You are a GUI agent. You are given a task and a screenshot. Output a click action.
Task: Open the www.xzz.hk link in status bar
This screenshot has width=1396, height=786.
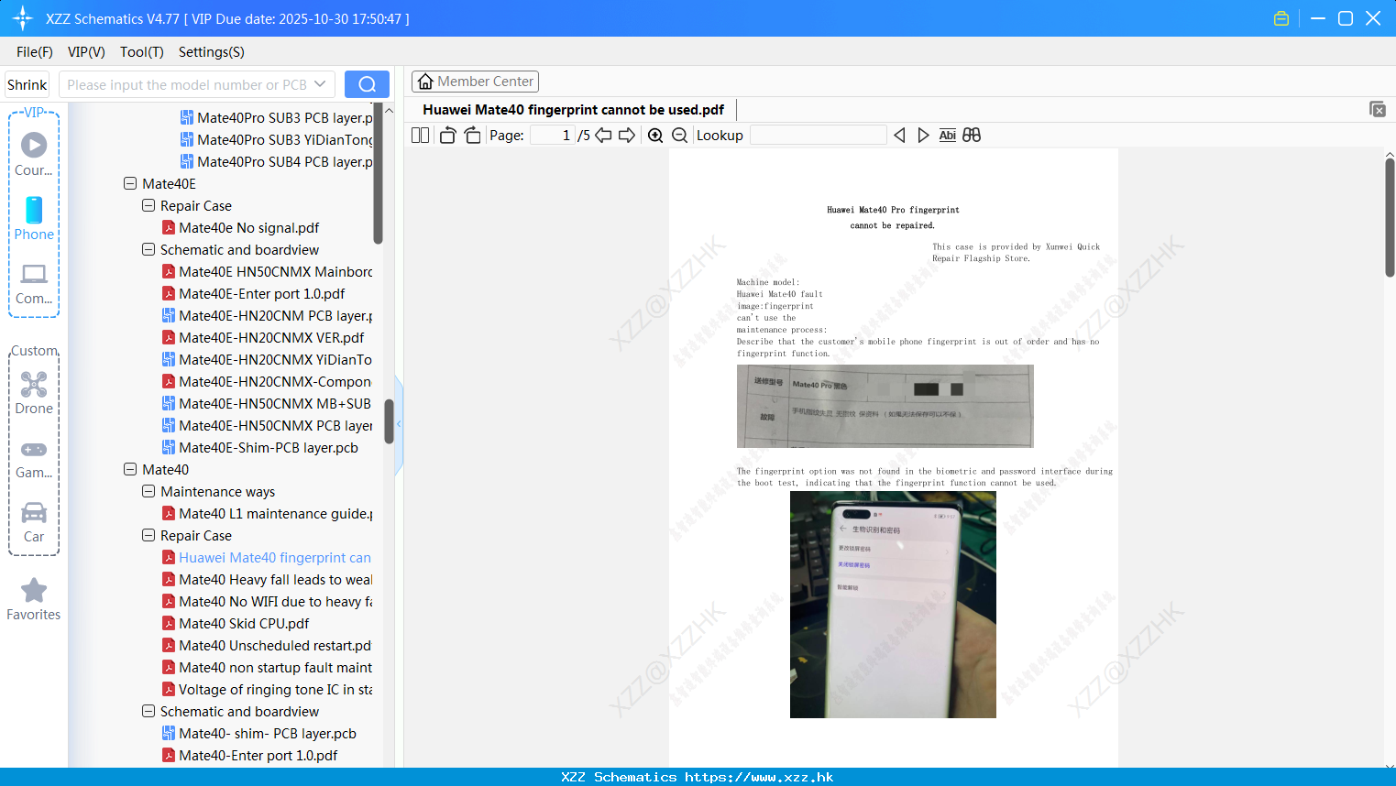[759, 777]
